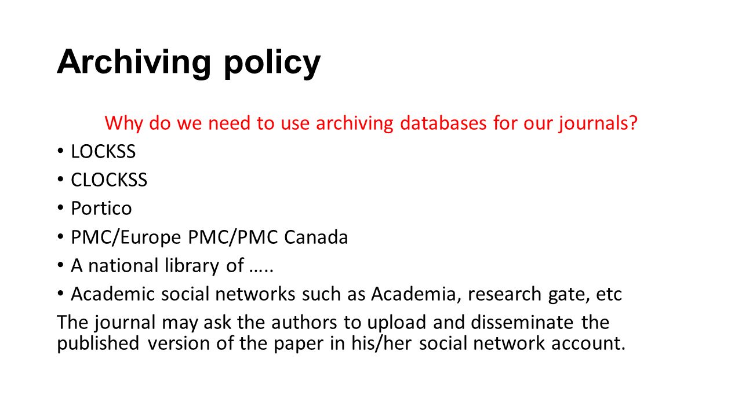Click the bullet point before Portico
Viewport: 742px width, 417px height.
pos(61,209)
